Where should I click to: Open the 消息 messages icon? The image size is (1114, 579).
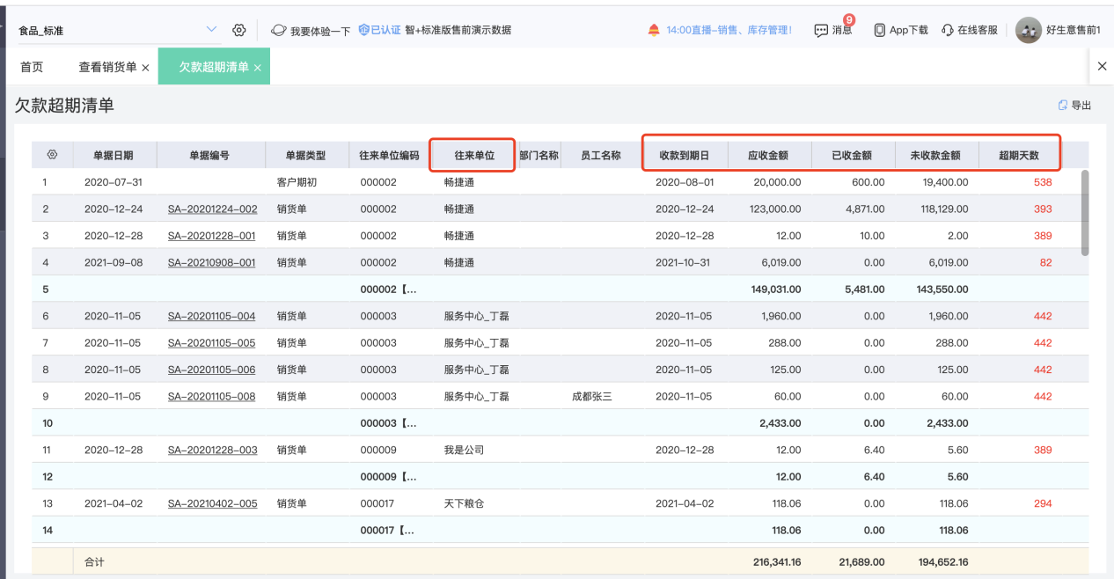coord(821,30)
